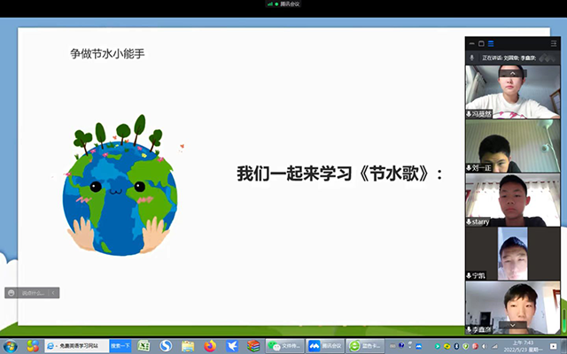Open the volume control tray icon
Screen dimensions: 567x354
click(x=485, y=346)
